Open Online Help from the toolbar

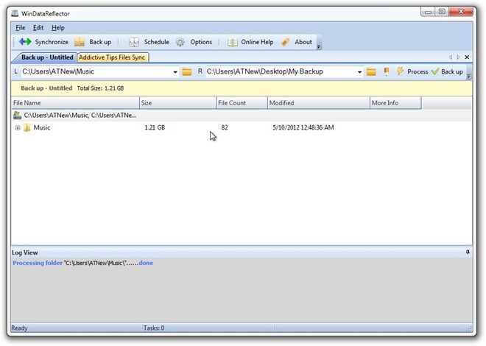click(x=233, y=42)
